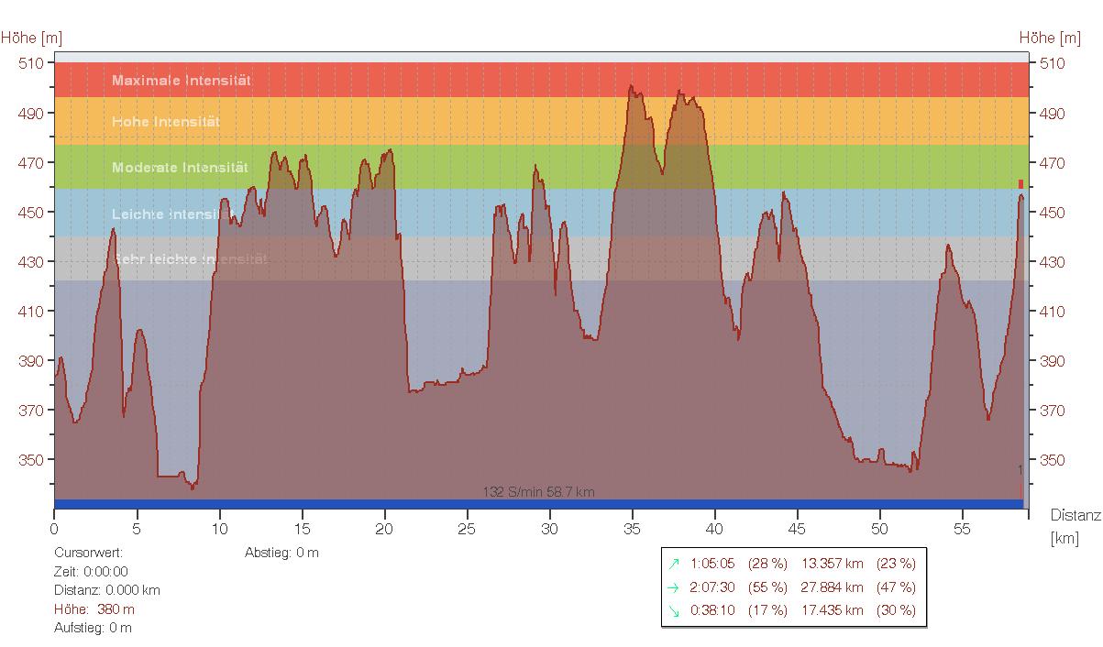Click the "132 S/min 58.7 km" summary text
The image size is (1103, 647).
539,492
